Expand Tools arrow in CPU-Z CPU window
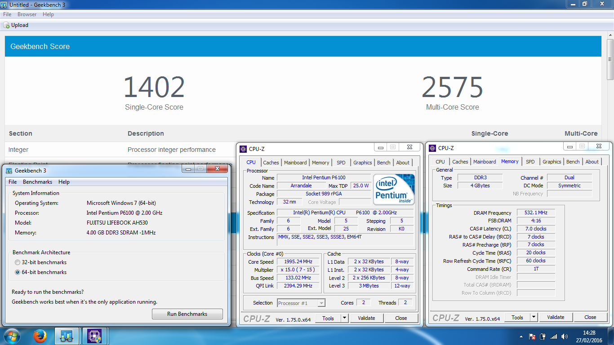Image resolution: width=614 pixels, height=345 pixels. tap(345, 318)
